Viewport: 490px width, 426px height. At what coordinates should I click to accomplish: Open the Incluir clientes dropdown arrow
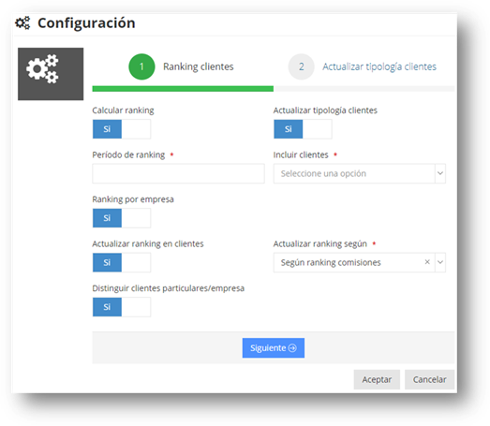click(440, 173)
